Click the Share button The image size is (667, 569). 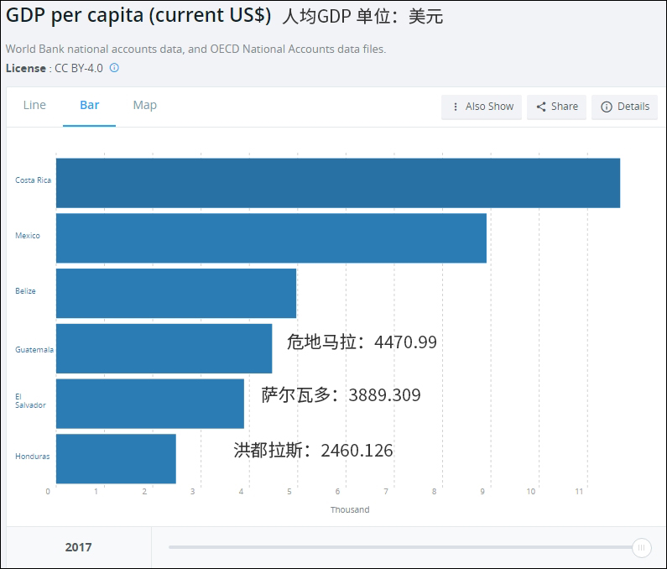(556, 107)
